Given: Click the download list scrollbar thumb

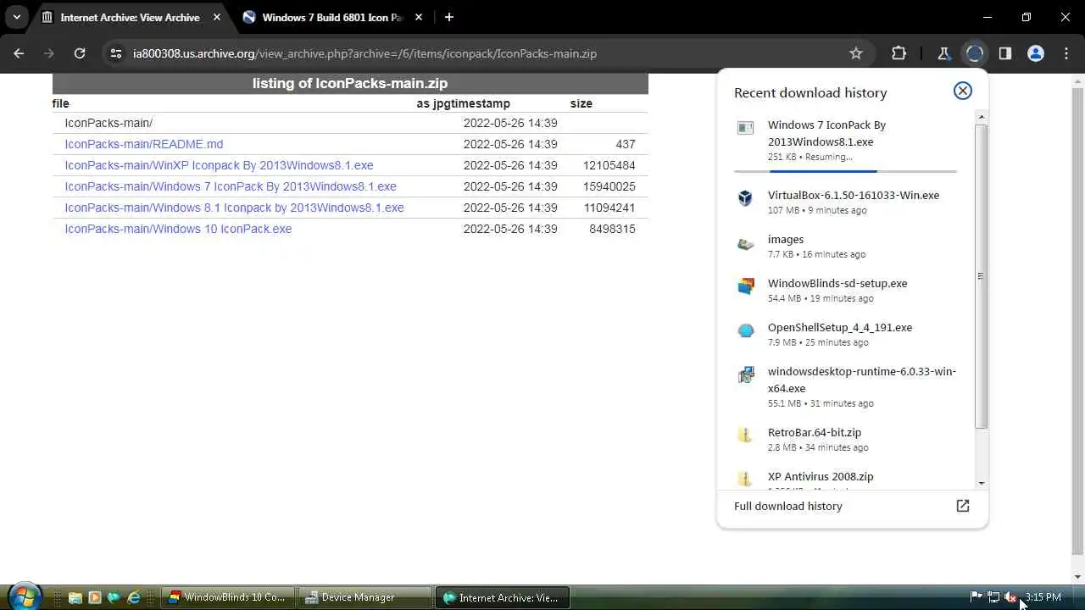Looking at the screenshot, I should click(x=981, y=275).
